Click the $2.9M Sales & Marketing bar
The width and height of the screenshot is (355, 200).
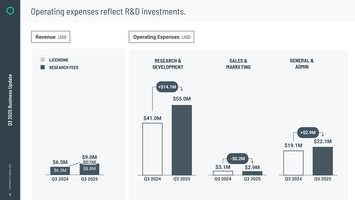(252, 173)
